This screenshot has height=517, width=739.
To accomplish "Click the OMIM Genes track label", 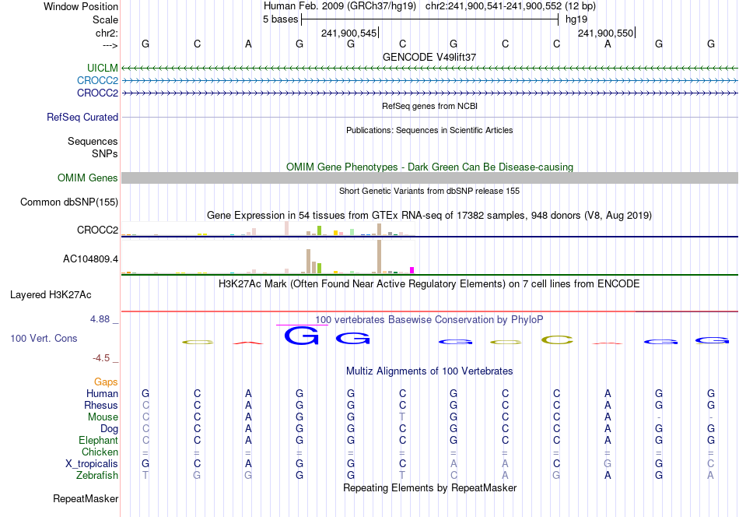I will point(88,178).
